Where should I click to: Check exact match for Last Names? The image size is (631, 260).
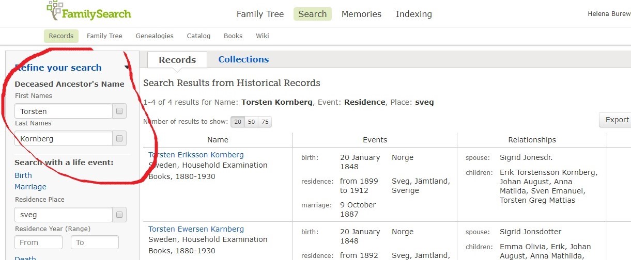click(119, 138)
